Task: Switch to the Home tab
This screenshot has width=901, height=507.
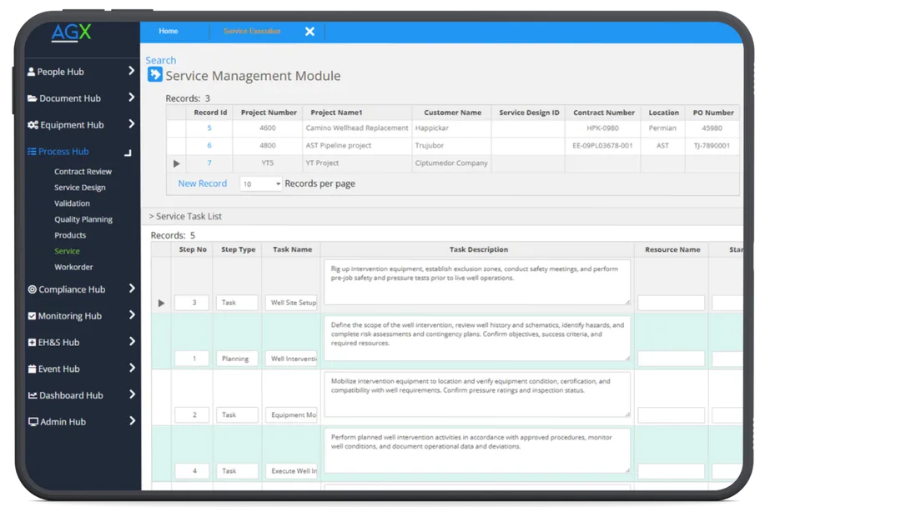Action: coord(169,31)
